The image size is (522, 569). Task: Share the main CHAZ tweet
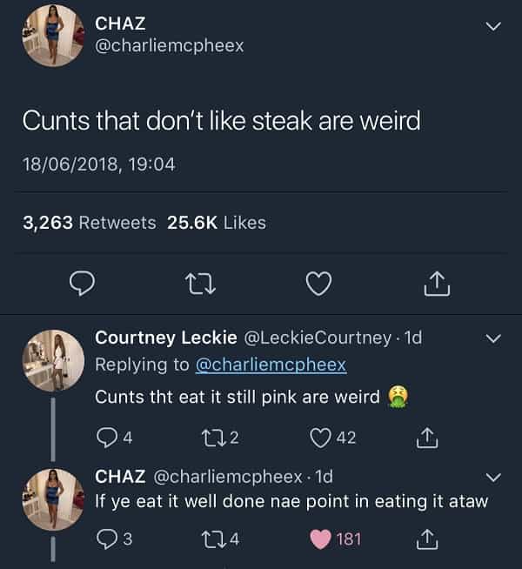(x=438, y=284)
